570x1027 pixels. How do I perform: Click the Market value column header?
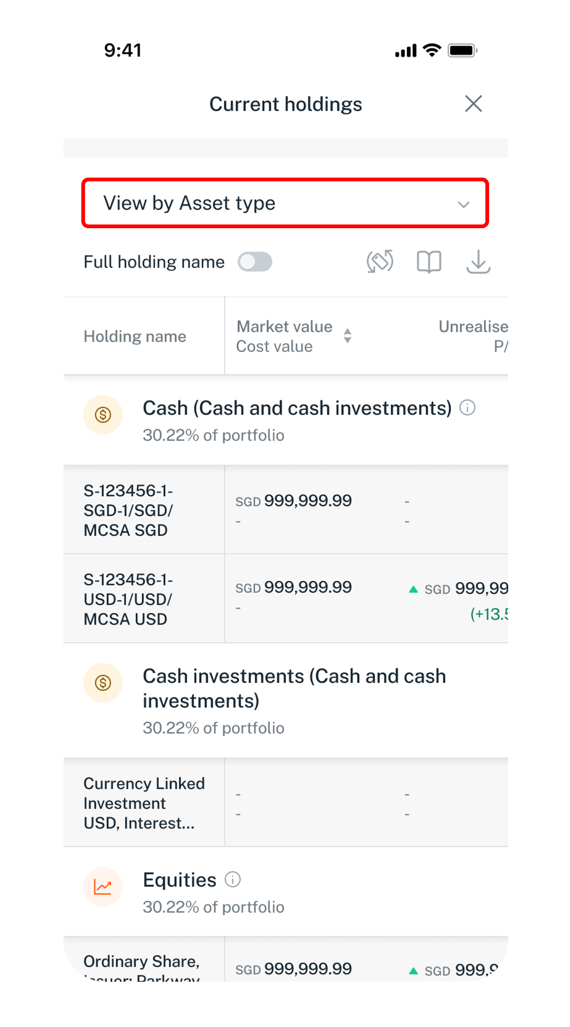coord(284,327)
